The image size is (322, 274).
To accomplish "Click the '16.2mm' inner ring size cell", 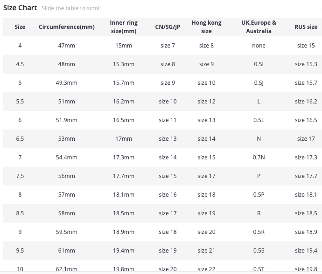I will pos(124,102).
